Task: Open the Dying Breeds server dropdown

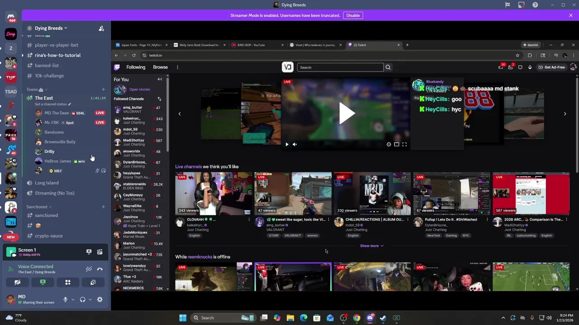Action: coord(51,28)
